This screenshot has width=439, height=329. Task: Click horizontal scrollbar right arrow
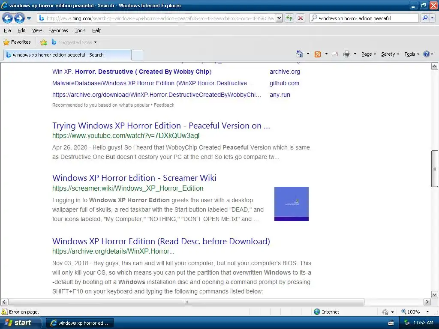point(427,302)
